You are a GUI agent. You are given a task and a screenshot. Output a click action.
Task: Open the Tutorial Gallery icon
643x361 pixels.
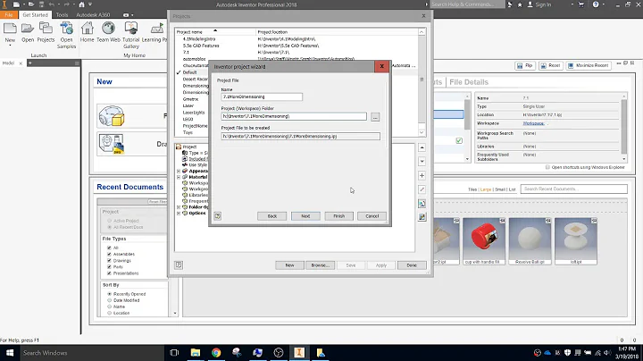tap(130, 29)
